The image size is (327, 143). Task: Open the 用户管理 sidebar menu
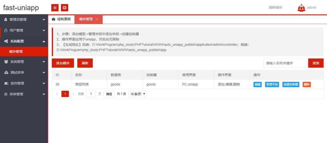[24, 30]
